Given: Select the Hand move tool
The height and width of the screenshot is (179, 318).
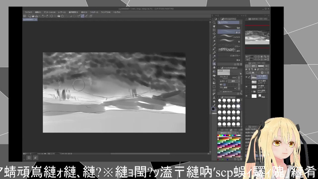Looking at the screenshot, I should coord(214,27).
